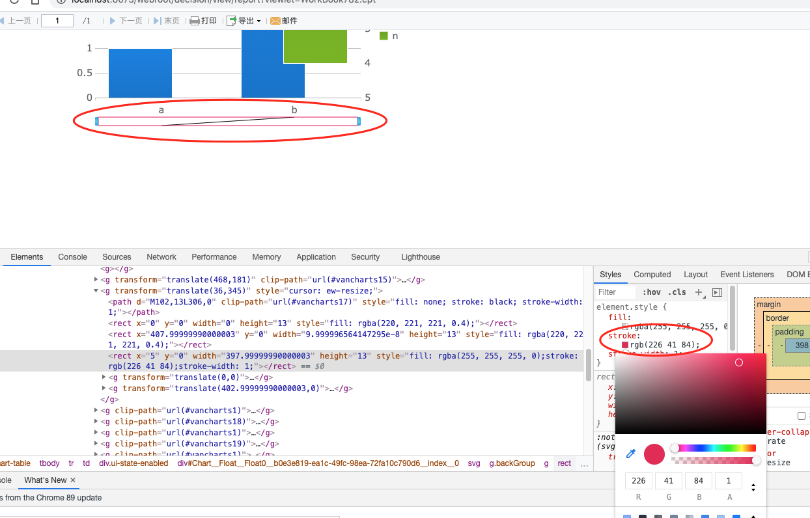Print the report with 打印 icon
The width and height of the screenshot is (810, 518).
(203, 21)
